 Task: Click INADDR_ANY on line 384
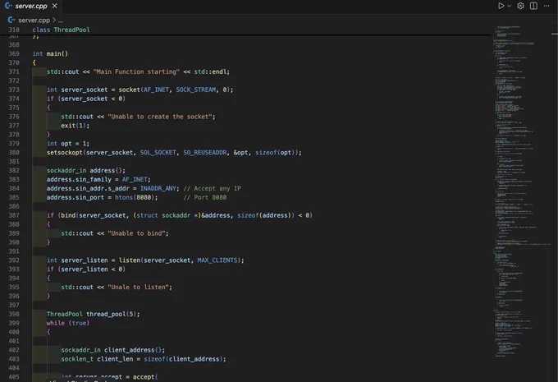tap(159, 188)
